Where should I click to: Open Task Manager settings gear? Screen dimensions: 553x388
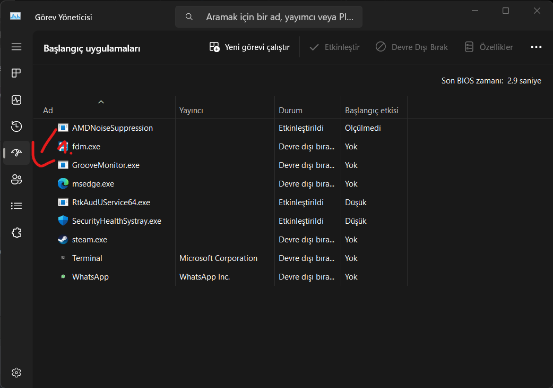[16, 372]
